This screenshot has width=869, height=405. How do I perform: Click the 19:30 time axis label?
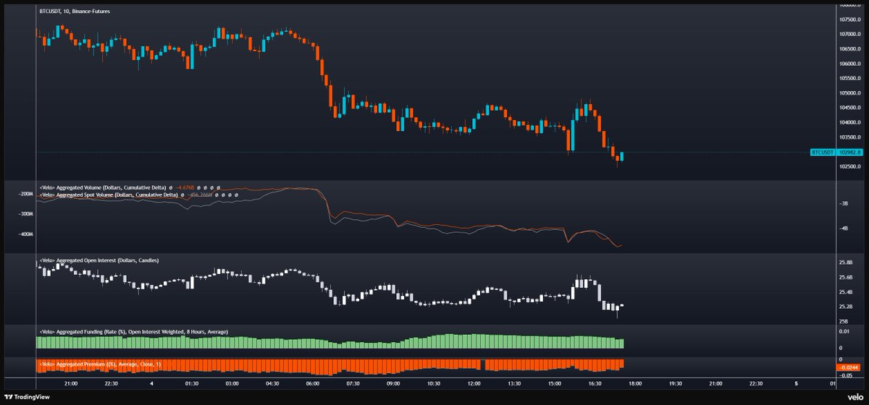point(676,383)
